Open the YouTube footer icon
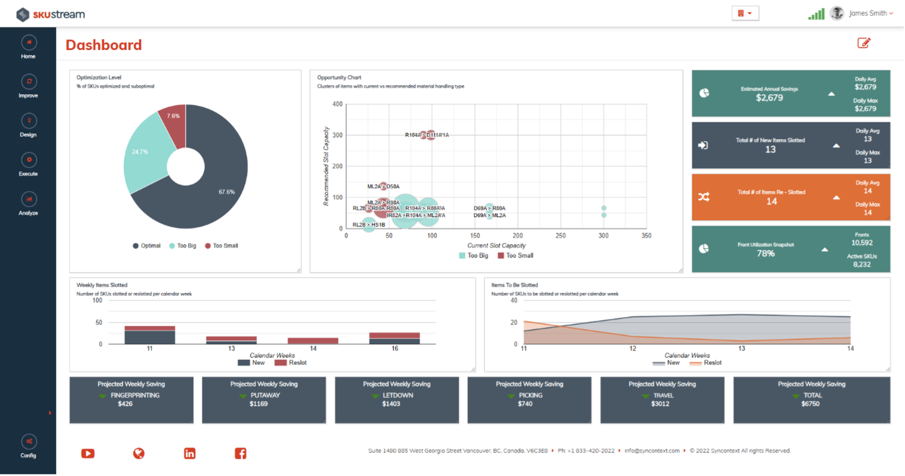Image resolution: width=905 pixels, height=476 pixels. click(88, 453)
